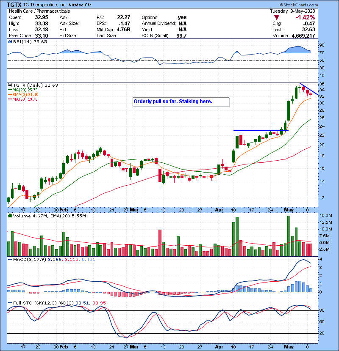
Task: Click the stochastic 83.51 %K value
Action: click(x=82, y=303)
